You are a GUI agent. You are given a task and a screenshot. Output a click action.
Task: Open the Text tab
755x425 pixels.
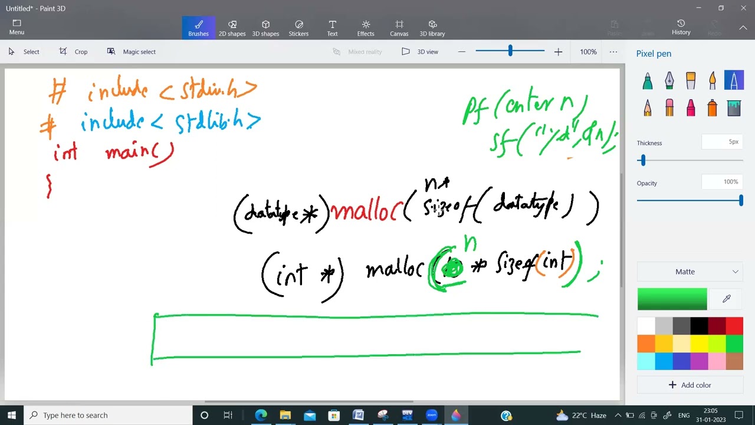pyautogui.click(x=333, y=28)
